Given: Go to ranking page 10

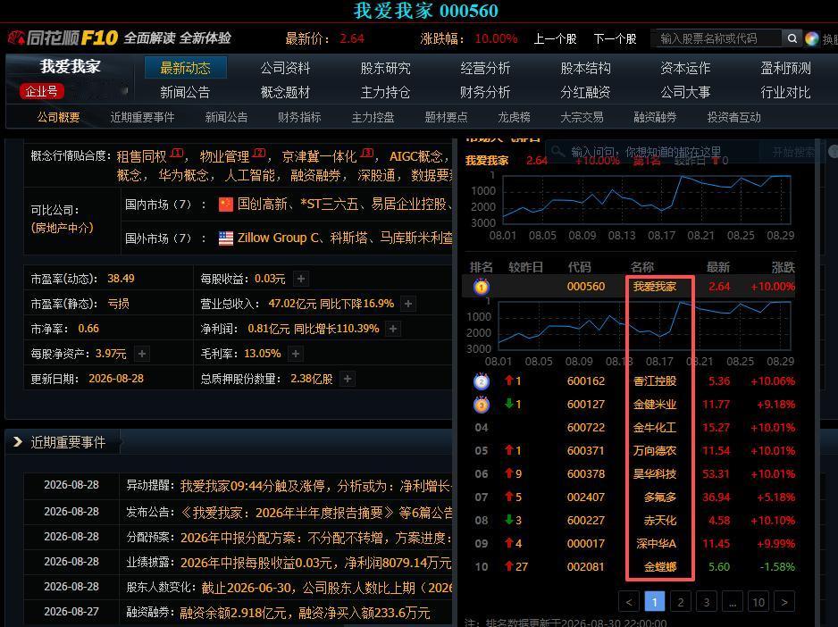Looking at the screenshot, I should point(758,602).
